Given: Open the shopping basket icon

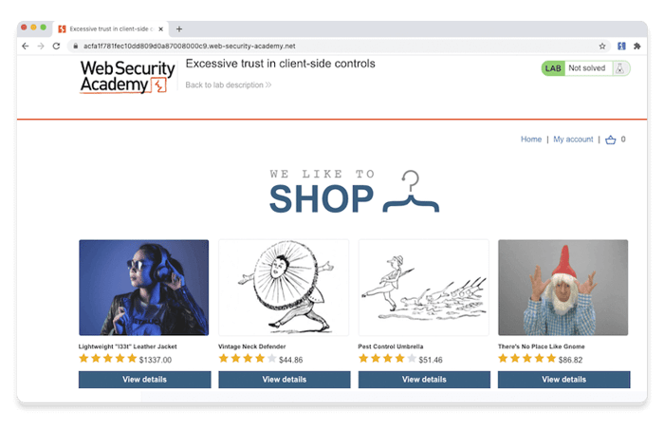Looking at the screenshot, I should [x=610, y=140].
